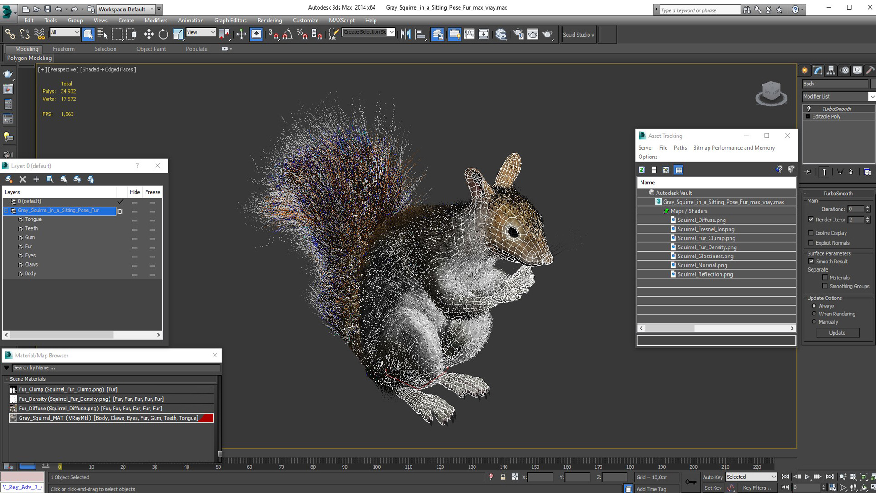The image size is (876, 493).
Task: Activate Select and Move tool
Action: (149, 34)
